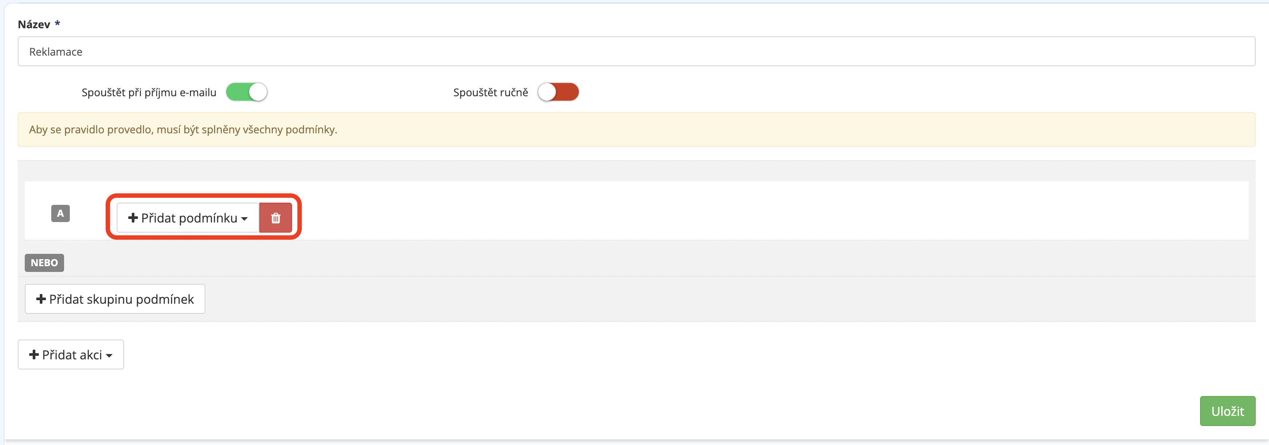Select the gray A group badge
Screen dimensions: 1269x445
[61, 213]
